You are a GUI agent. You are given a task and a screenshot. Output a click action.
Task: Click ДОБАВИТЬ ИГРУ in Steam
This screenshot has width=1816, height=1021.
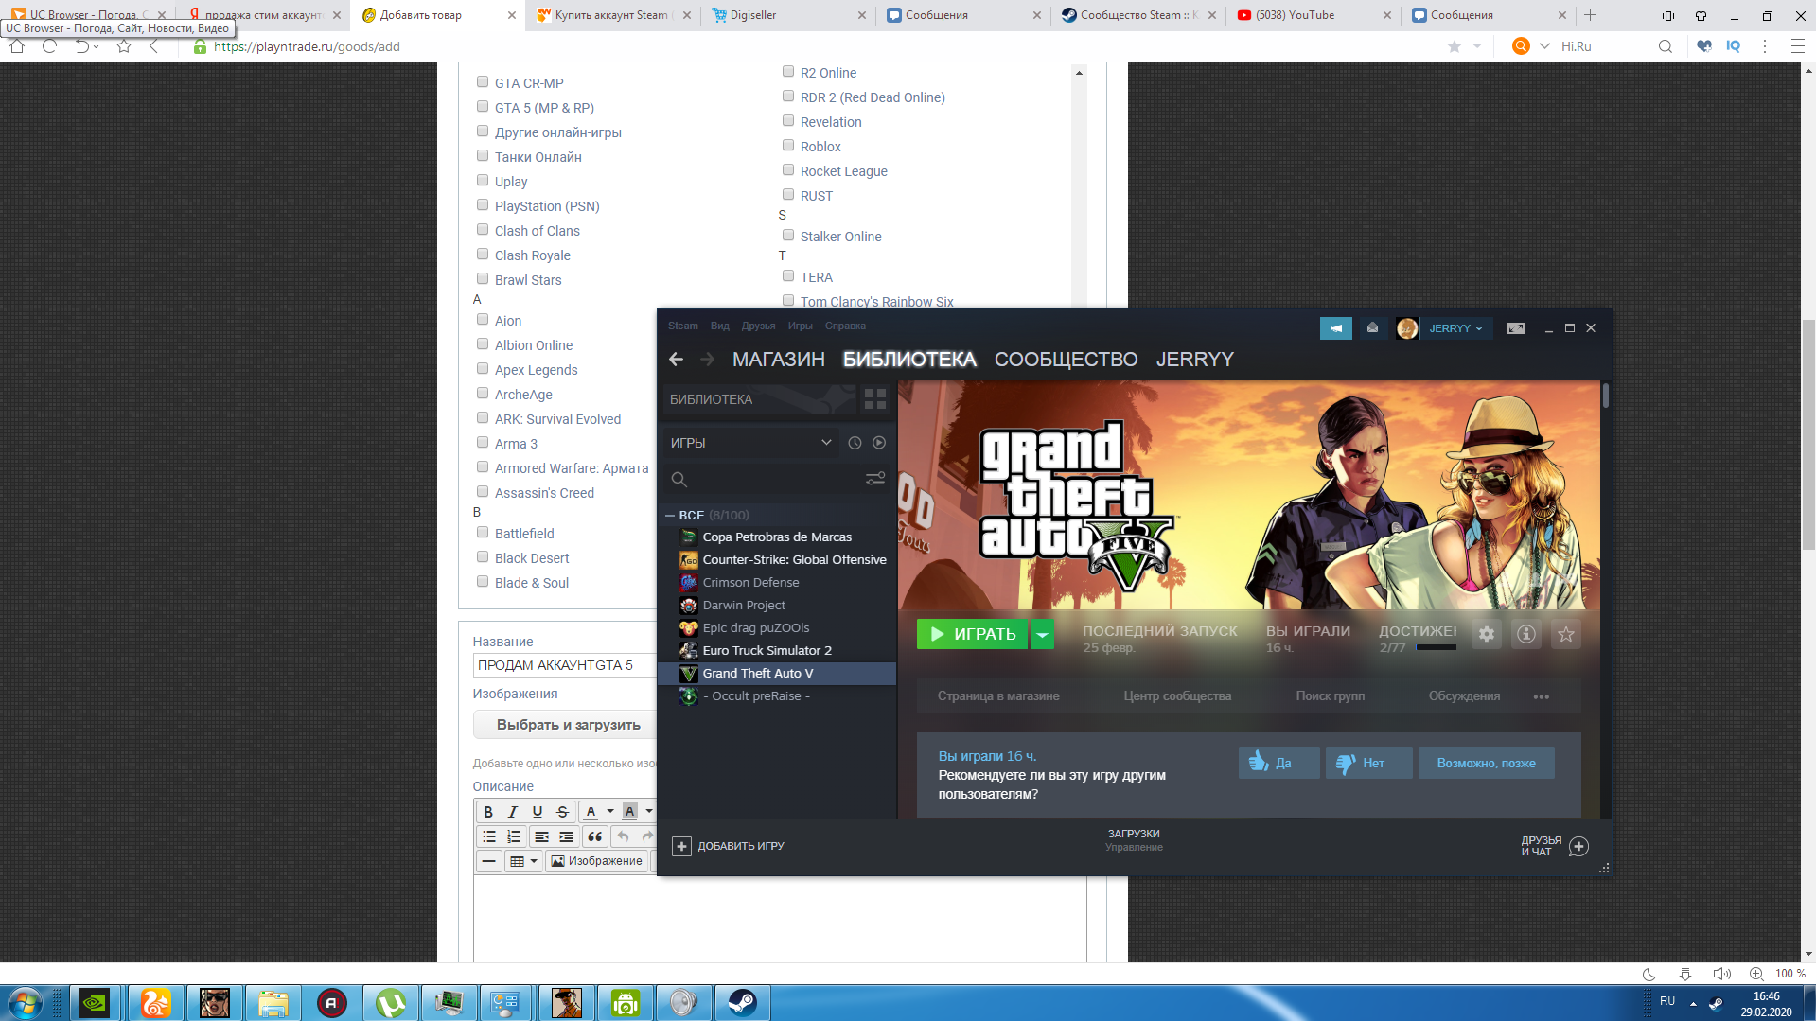[729, 846]
